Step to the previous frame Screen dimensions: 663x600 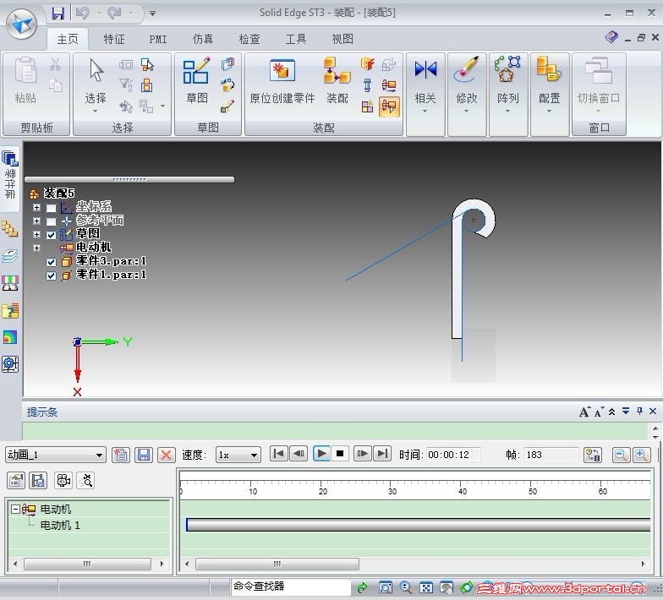point(299,454)
